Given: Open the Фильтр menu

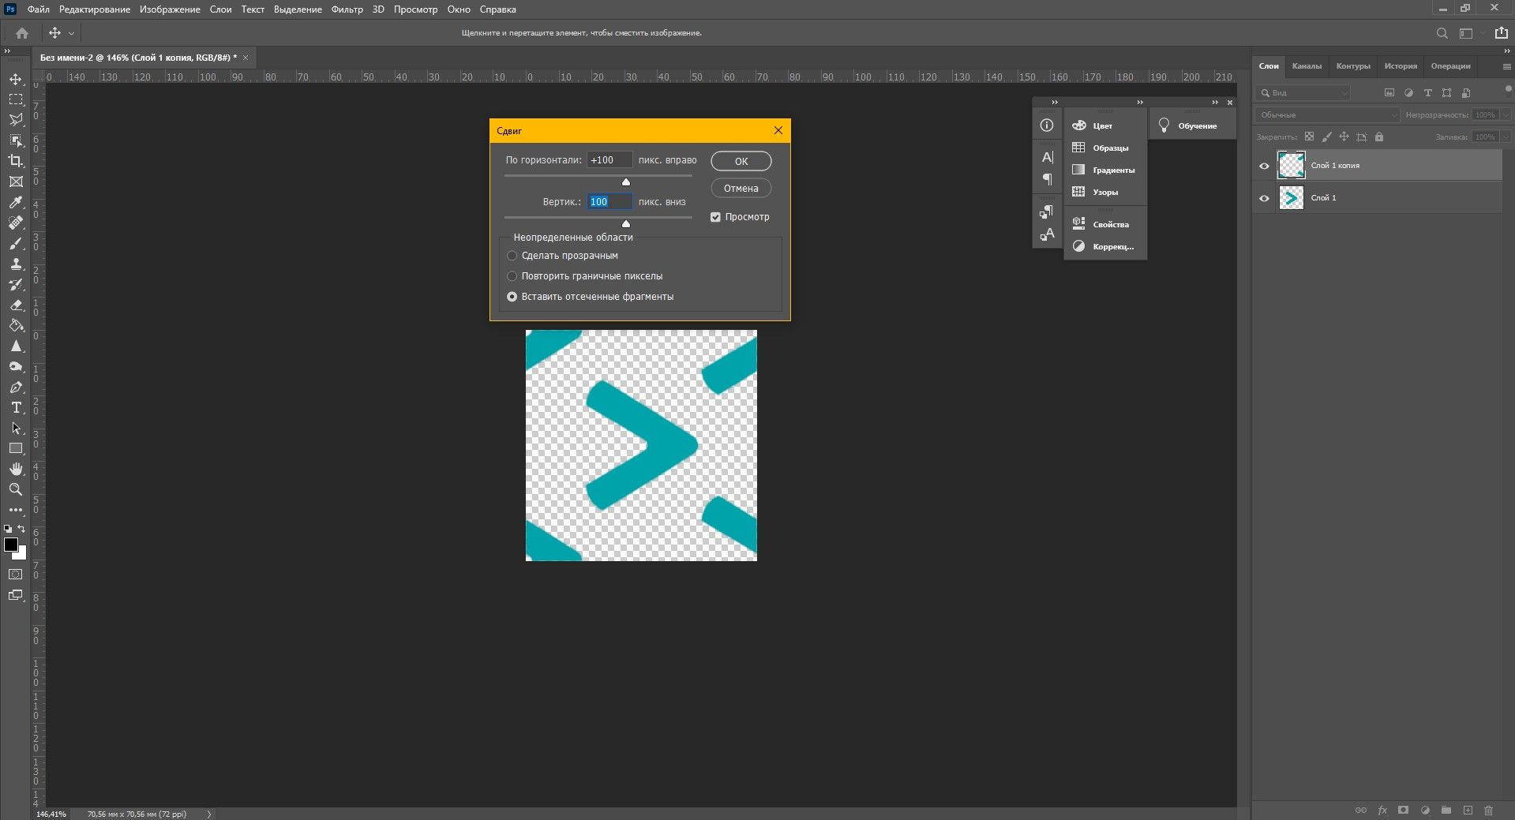Looking at the screenshot, I should point(347,9).
